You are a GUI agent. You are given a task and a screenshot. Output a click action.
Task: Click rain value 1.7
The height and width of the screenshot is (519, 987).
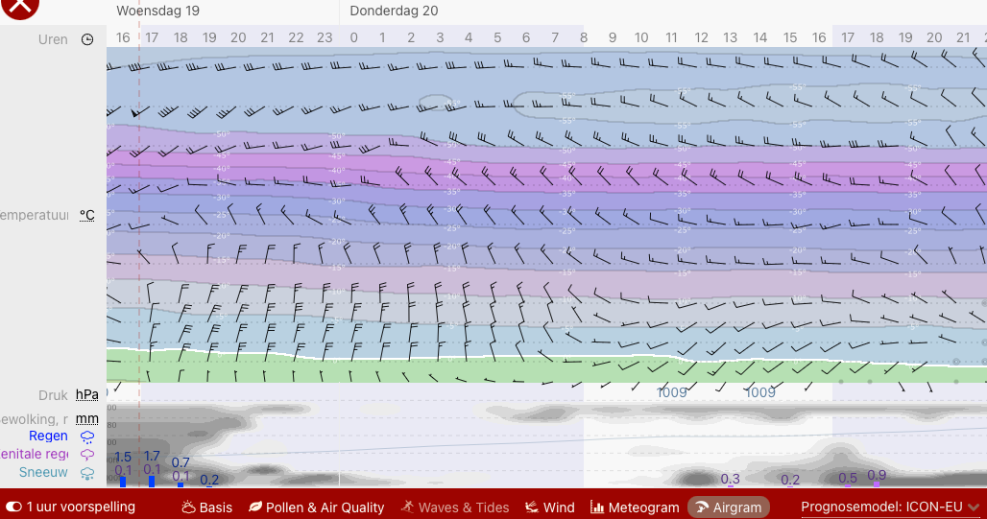[152, 456]
